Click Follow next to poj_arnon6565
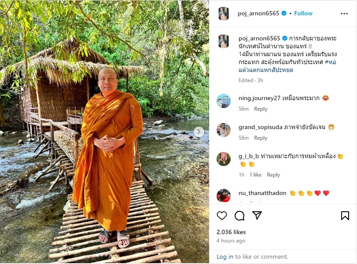The image size is (357, 264). click(x=303, y=13)
